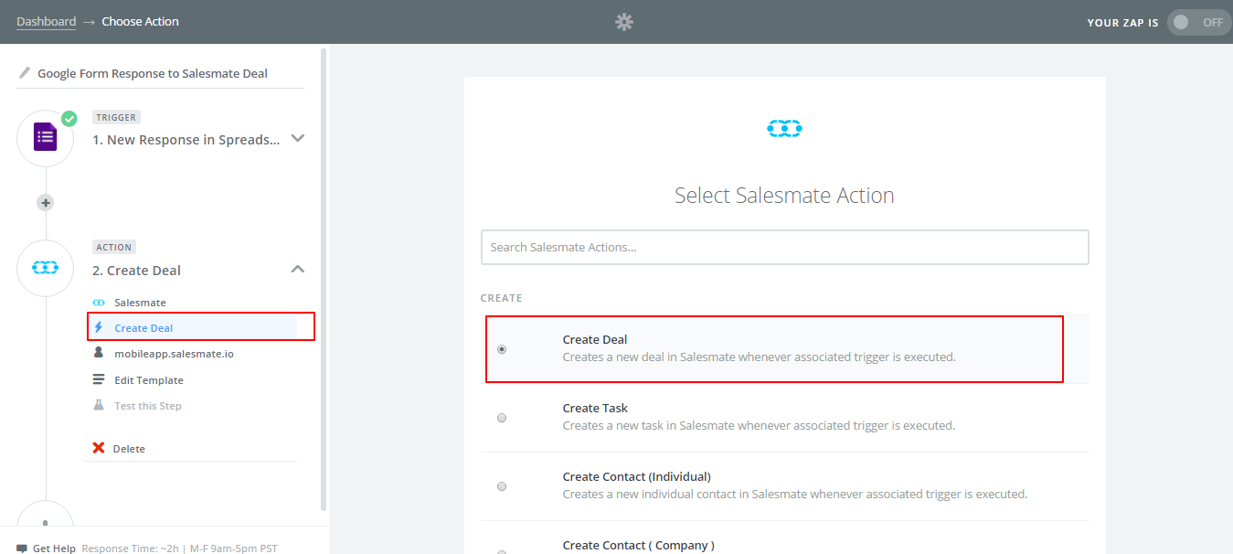Viewport: 1233px width, 554px height.
Task: Select the Create Task radio button
Action: 502,418
